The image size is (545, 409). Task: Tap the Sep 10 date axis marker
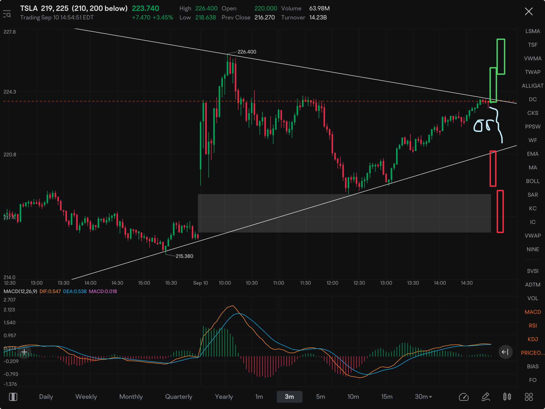point(201,283)
